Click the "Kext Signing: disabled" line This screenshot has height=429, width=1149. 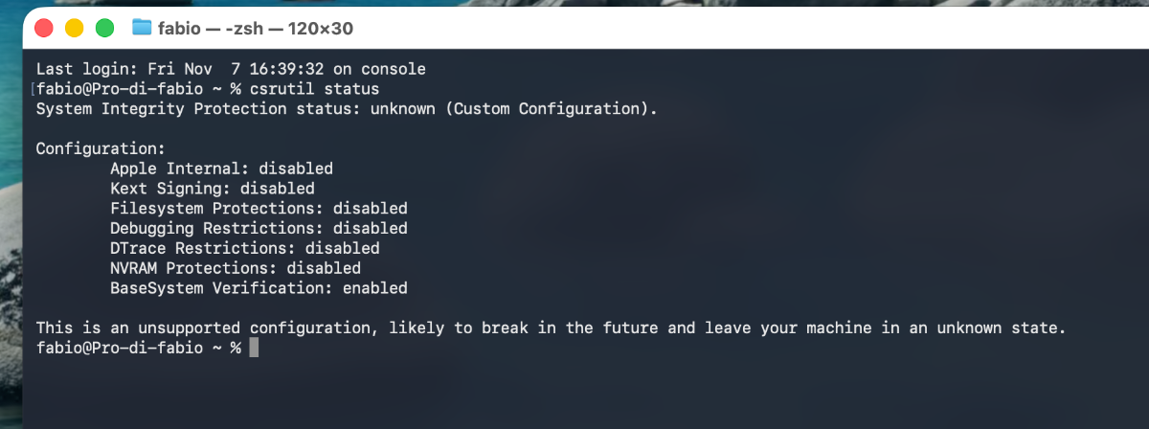212,189
